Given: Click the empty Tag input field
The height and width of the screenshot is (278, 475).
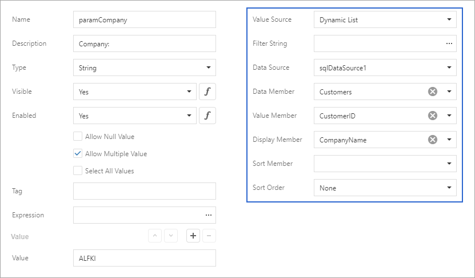Looking at the screenshot, I should (x=144, y=191).
